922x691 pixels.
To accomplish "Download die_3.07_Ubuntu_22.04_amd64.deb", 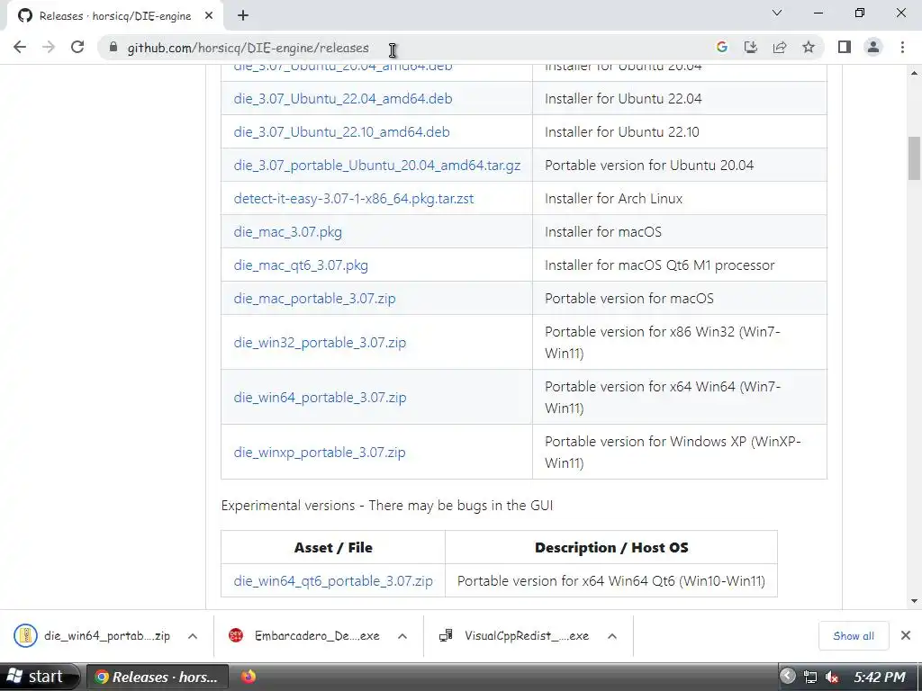I will point(343,99).
